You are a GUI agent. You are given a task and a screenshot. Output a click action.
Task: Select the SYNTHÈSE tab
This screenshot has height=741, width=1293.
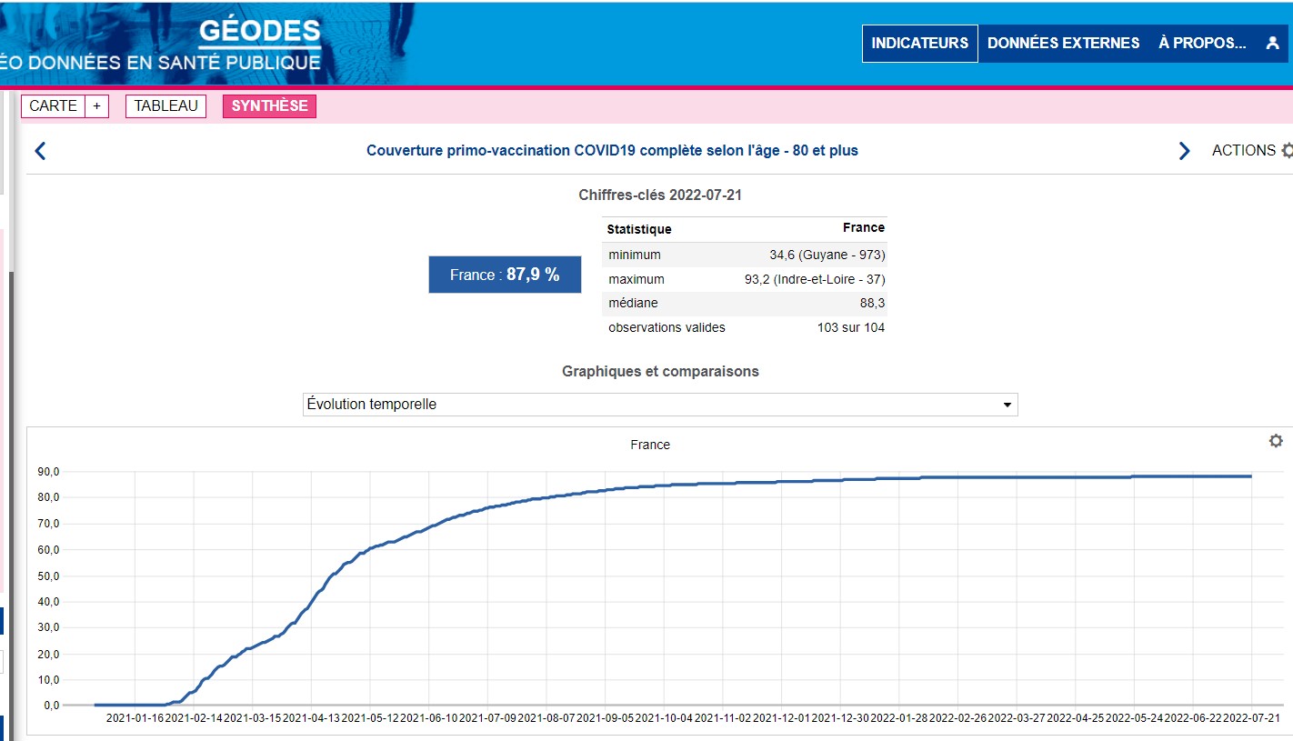pyautogui.click(x=269, y=106)
